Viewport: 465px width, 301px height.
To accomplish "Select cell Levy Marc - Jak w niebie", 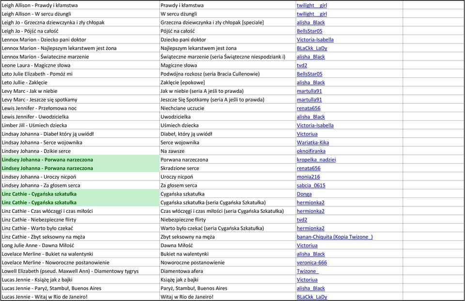I will tap(80, 91).
